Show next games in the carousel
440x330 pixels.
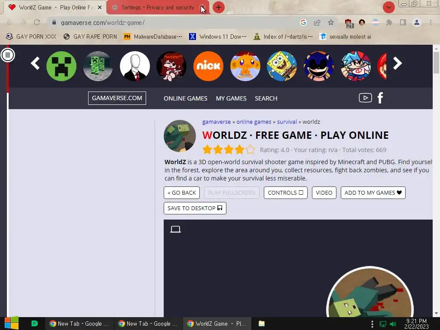397,63
